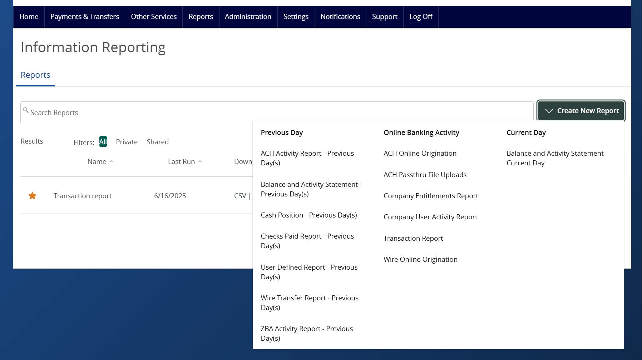The height and width of the screenshot is (360, 642).
Task: Sort by Name column arrow
Action: coord(111,161)
